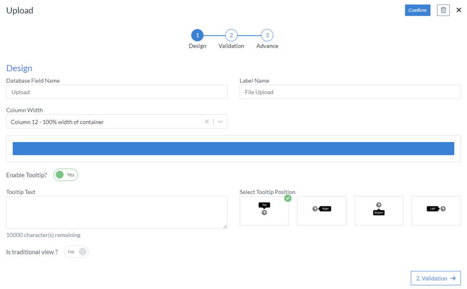Select the Bottom tooltip position option

click(x=379, y=210)
